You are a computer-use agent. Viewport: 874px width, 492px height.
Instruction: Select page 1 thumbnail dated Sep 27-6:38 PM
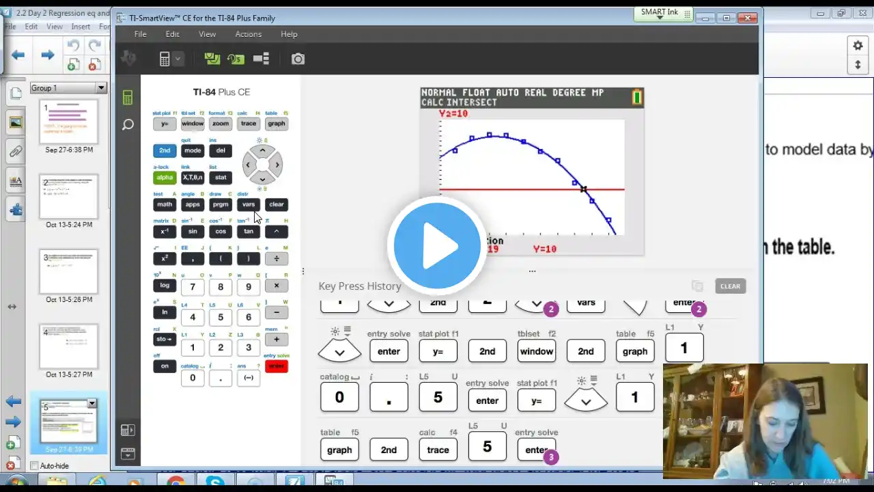point(68,122)
